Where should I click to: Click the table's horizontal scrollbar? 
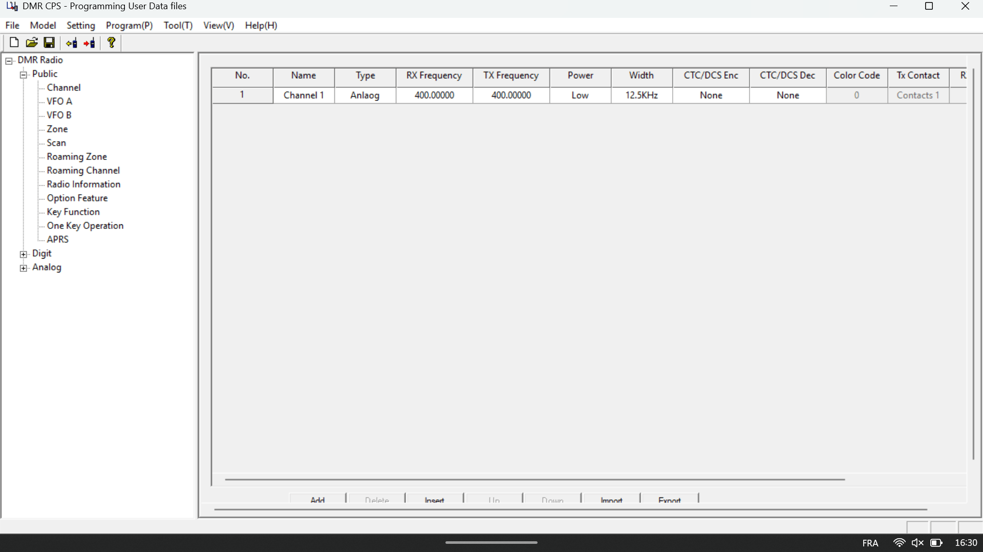[x=535, y=479]
